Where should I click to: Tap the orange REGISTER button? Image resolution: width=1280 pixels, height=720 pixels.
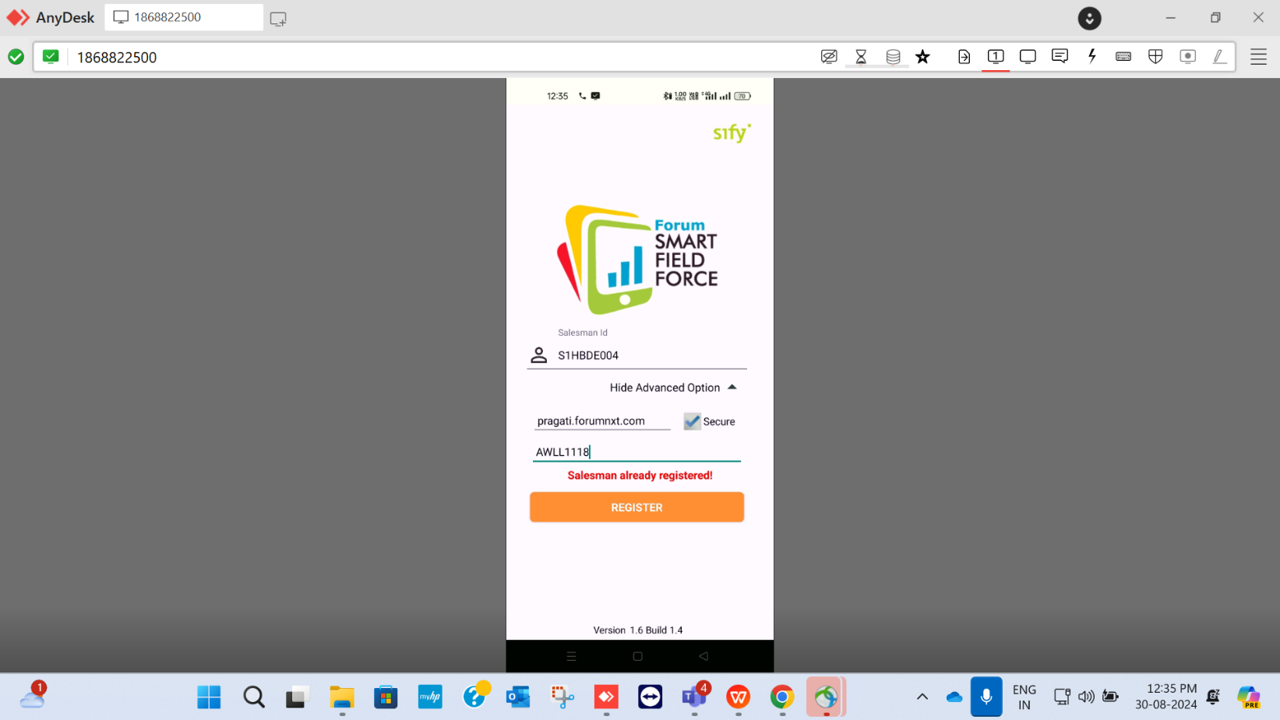tap(636, 507)
